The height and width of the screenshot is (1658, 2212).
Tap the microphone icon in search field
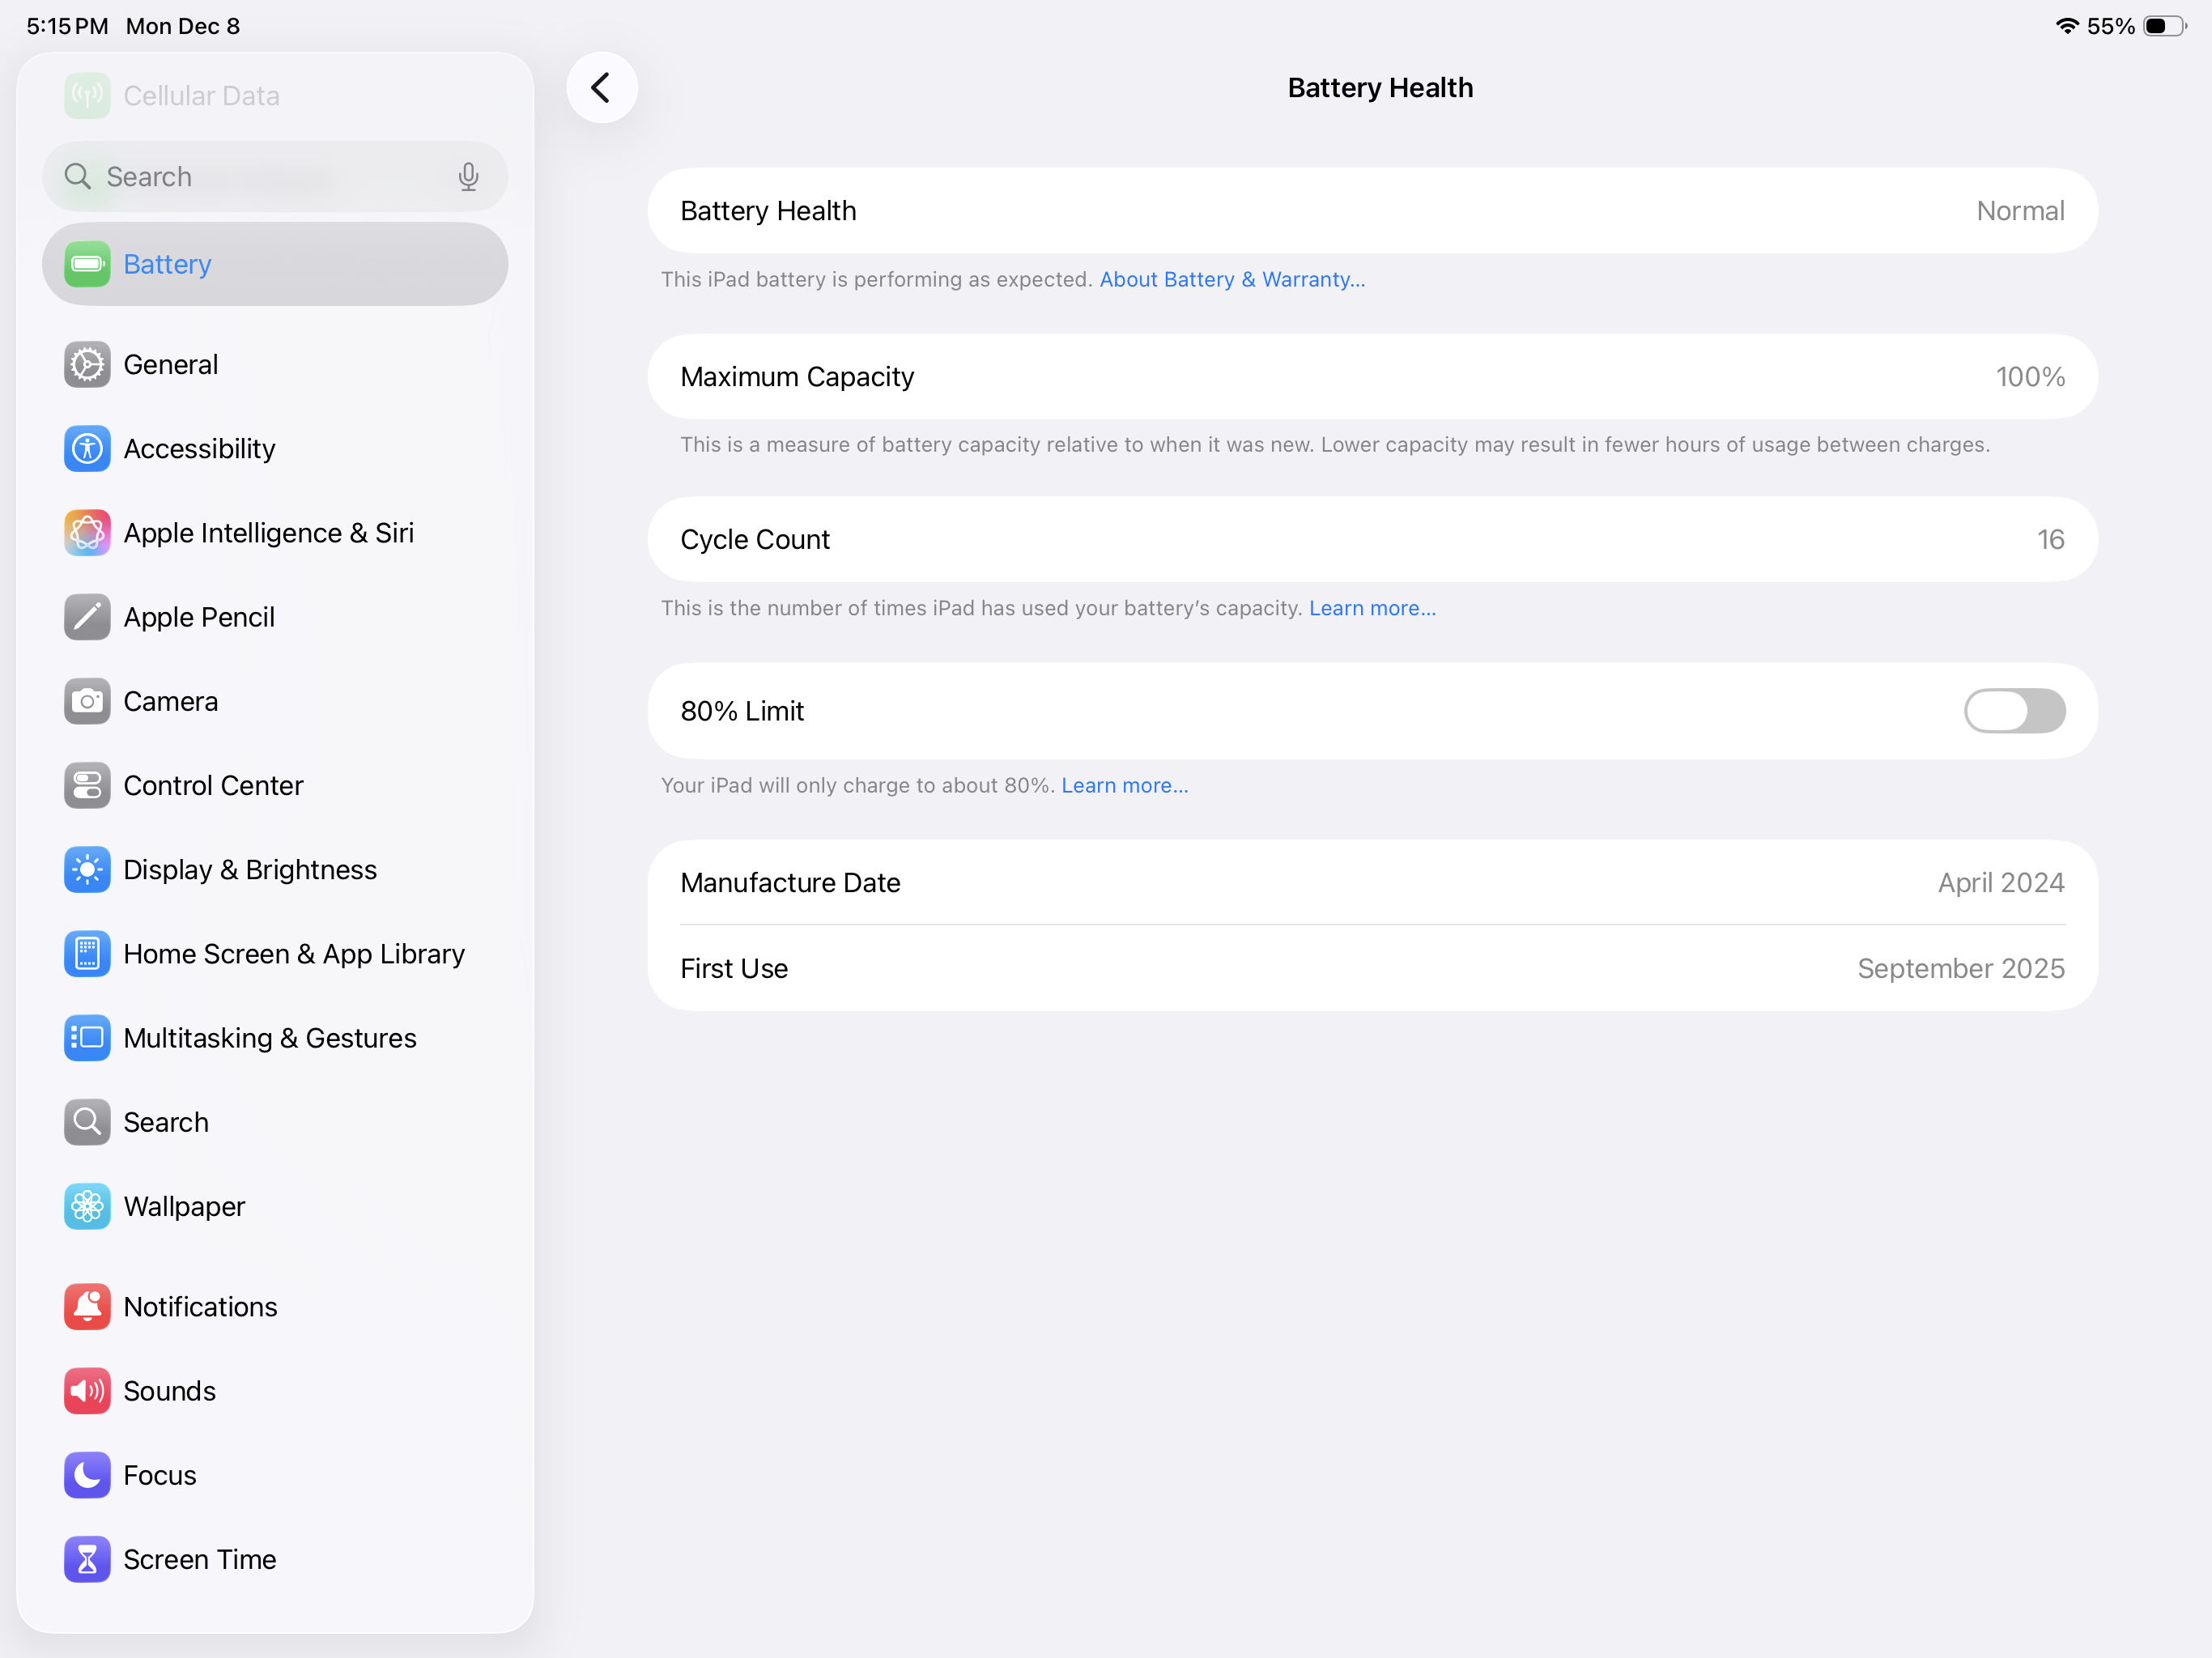click(468, 177)
